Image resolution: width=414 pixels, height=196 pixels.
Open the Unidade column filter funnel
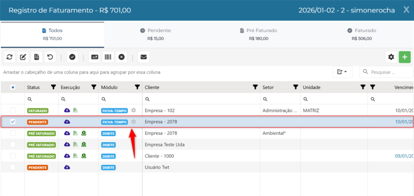click(x=363, y=87)
